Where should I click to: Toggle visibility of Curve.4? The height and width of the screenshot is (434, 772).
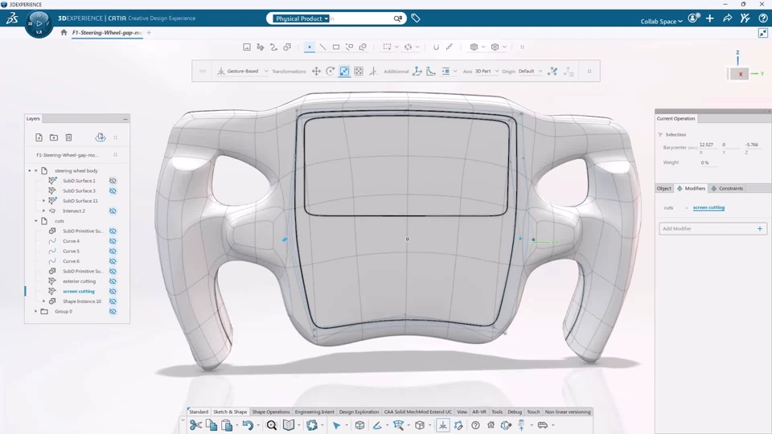[113, 241]
